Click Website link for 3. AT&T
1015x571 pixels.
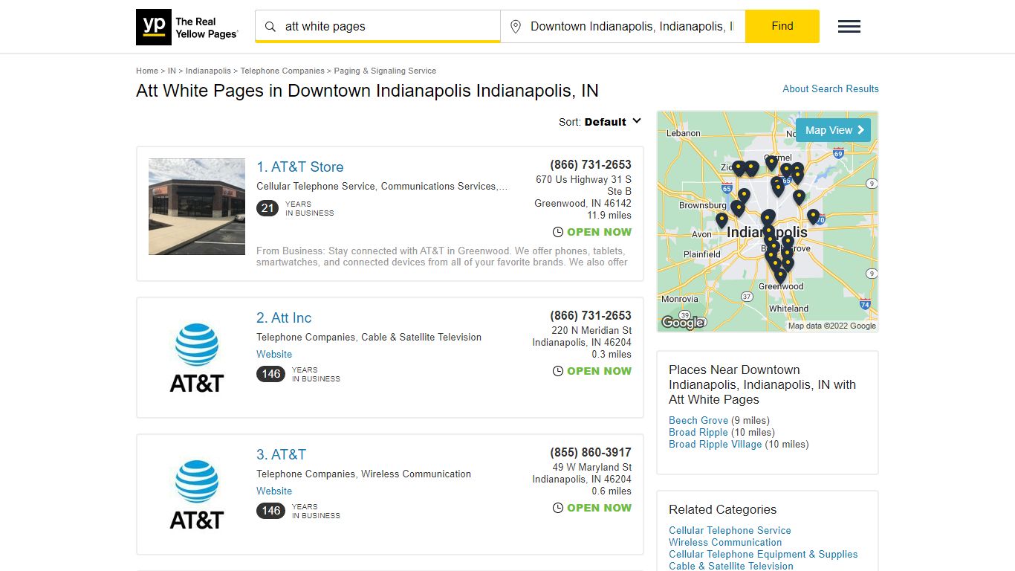tap(274, 491)
